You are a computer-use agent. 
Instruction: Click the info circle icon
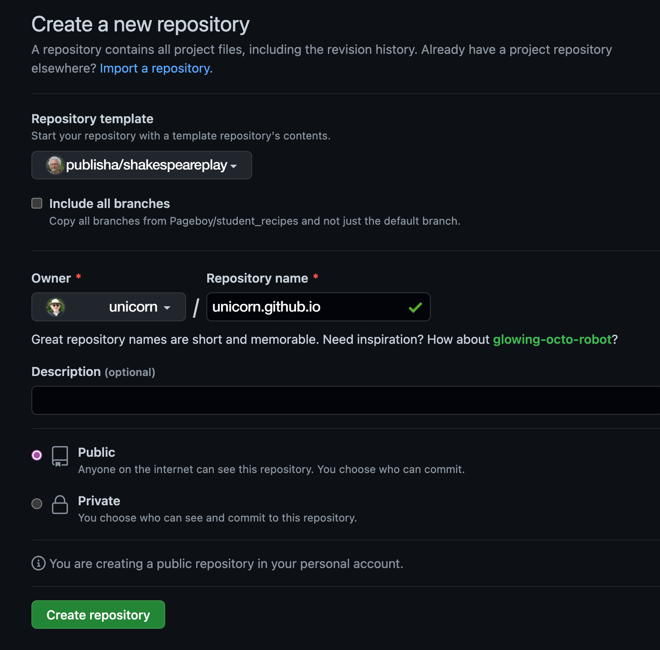[38, 563]
